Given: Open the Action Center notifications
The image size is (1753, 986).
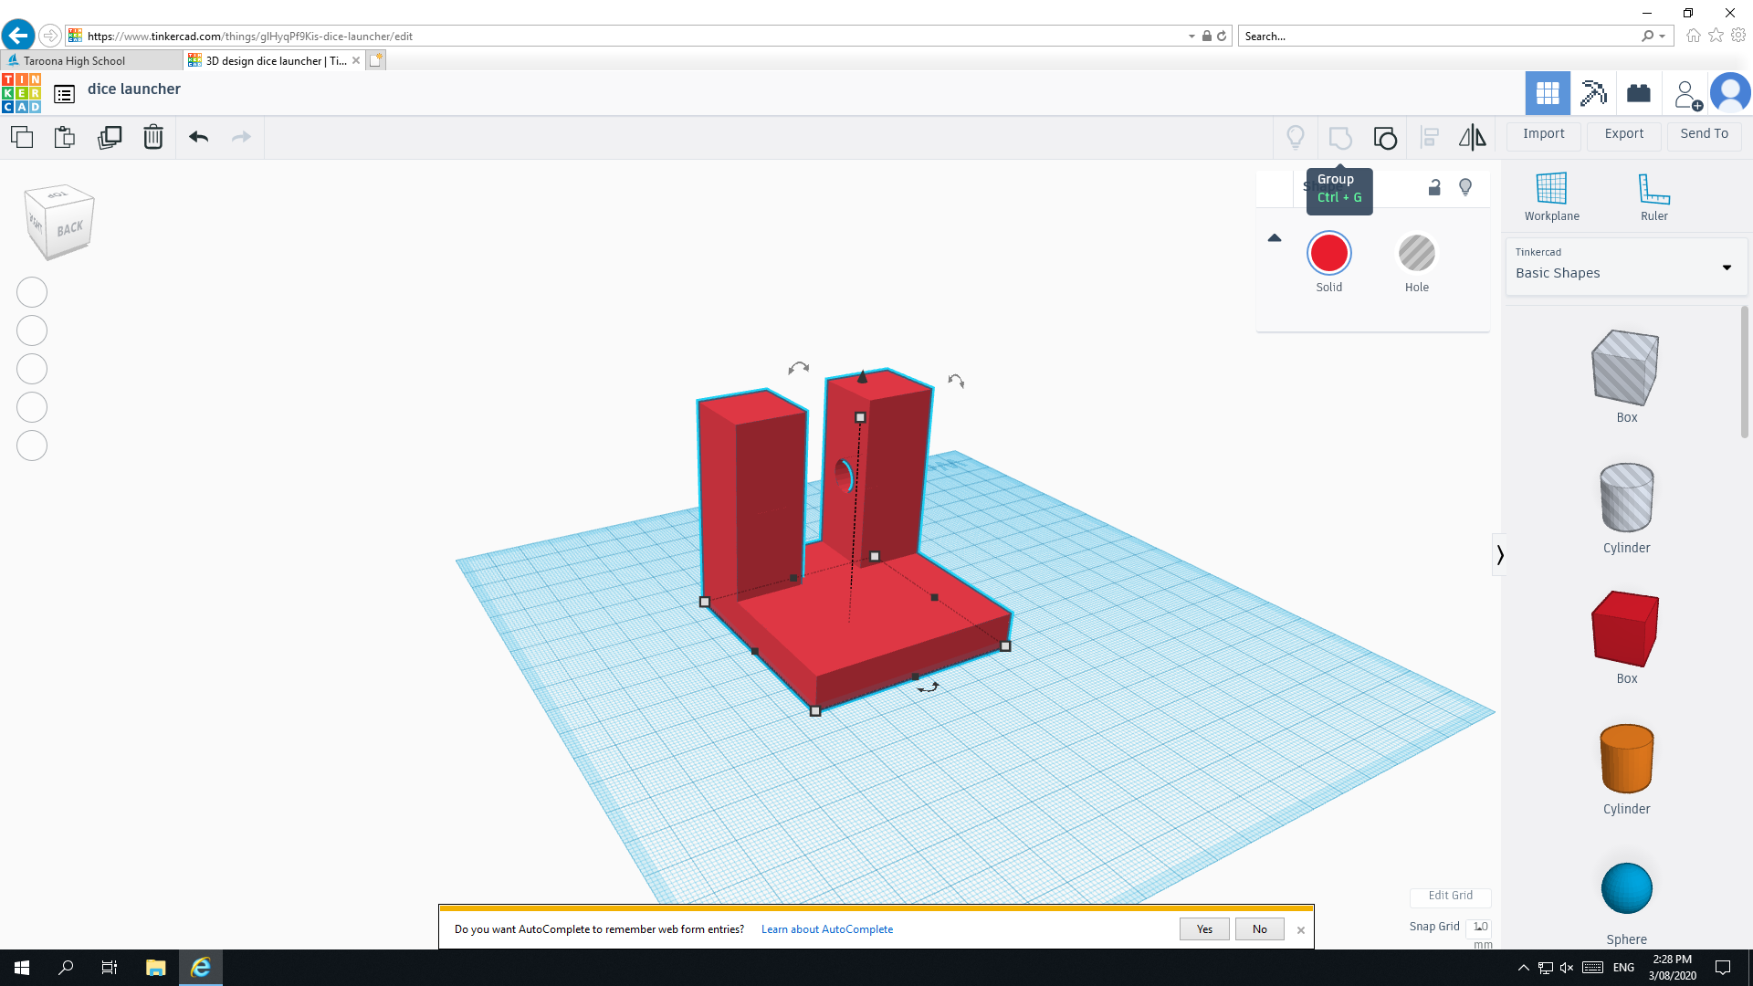Looking at the screenshot, I should (1723, 968).
